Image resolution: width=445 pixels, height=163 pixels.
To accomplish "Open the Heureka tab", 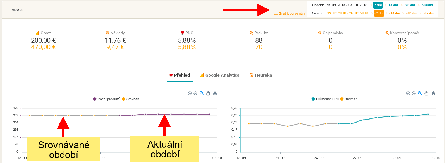I will (x=260, y=75).
